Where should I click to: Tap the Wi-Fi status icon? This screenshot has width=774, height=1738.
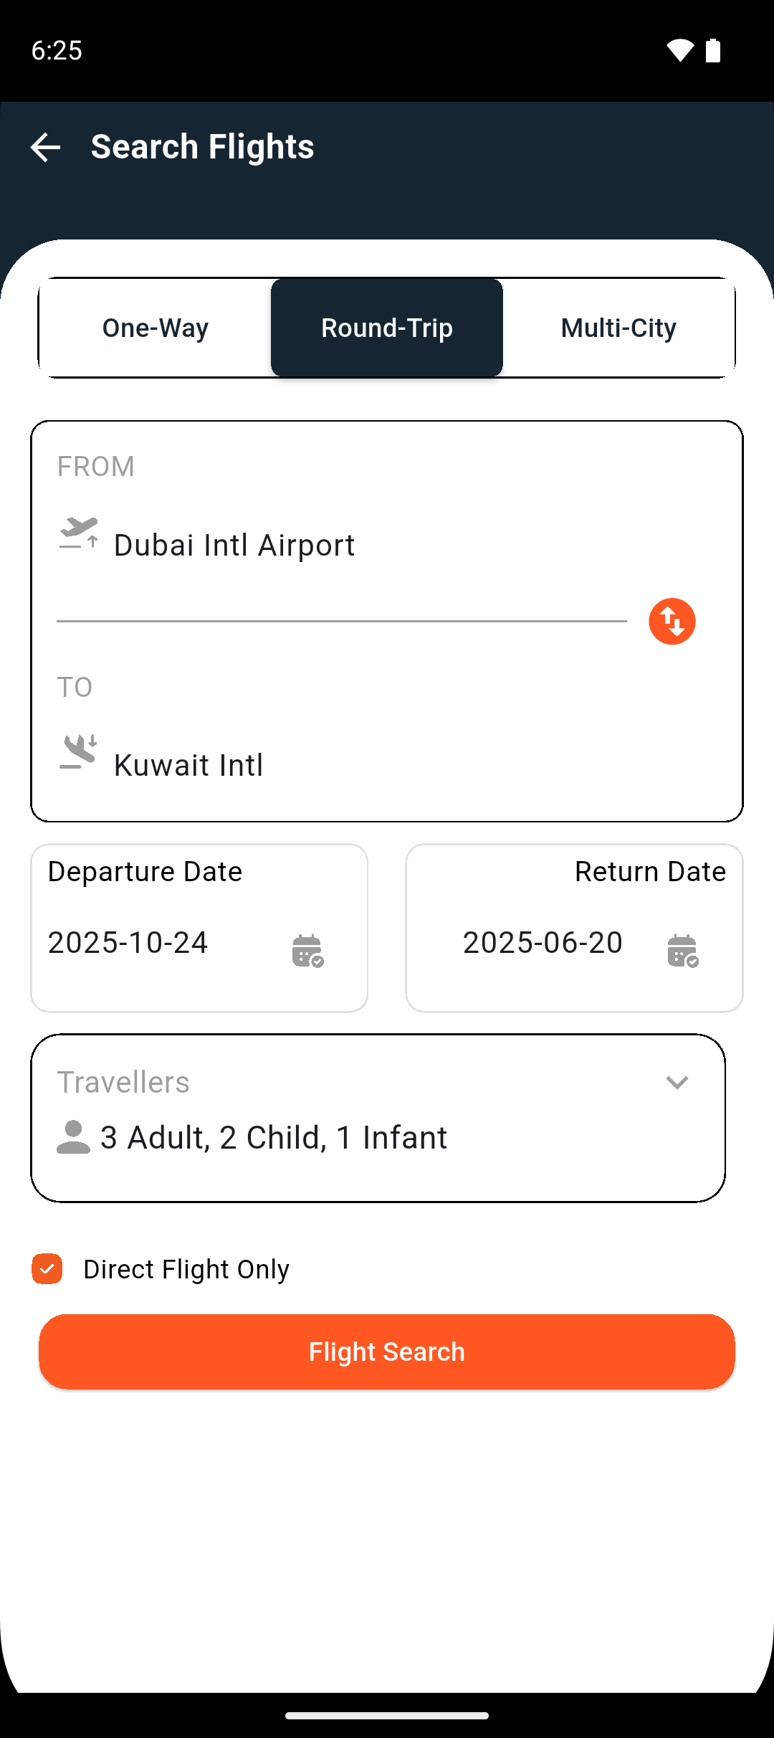pyautogui.click(x=679, y=50)
